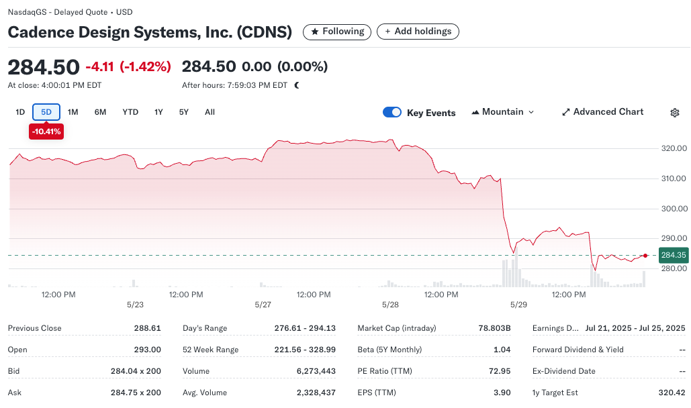Open the Advanced Chart view
This screenshot has height=408, width=691.
tap(603, 112)
